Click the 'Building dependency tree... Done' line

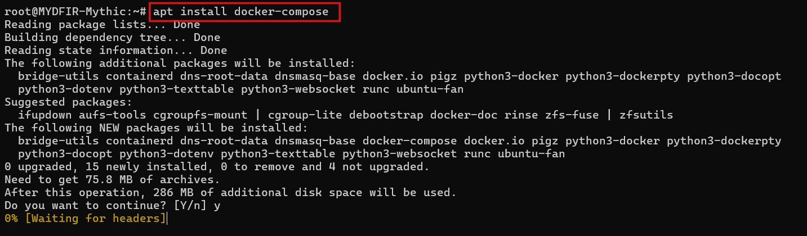click(x=112, y=38)
